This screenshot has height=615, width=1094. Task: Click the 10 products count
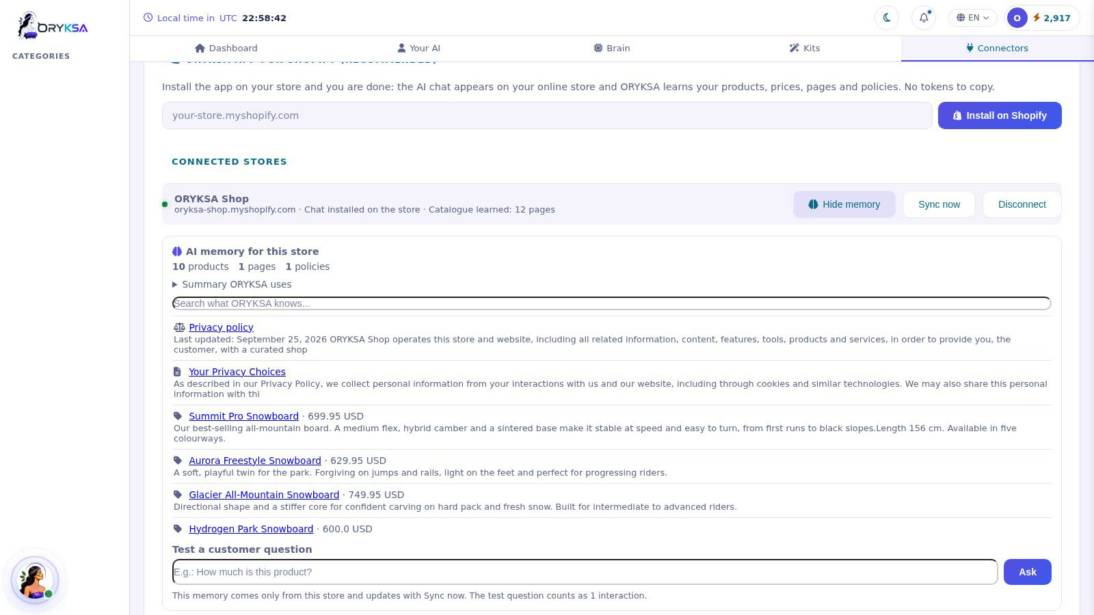pos(200,266)
